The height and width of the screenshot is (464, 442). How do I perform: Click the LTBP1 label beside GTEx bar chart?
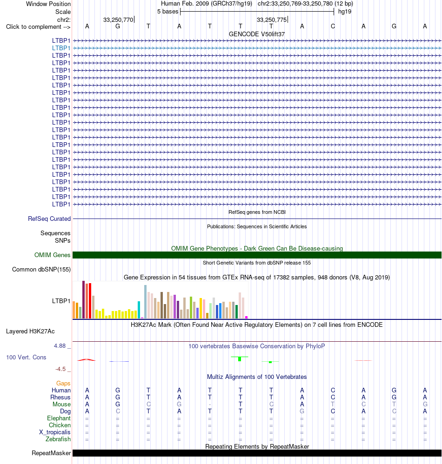click(x=61, y=301)
